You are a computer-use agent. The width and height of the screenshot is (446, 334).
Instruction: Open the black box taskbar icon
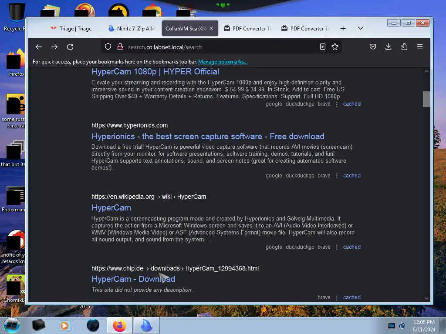coord(38,325)
